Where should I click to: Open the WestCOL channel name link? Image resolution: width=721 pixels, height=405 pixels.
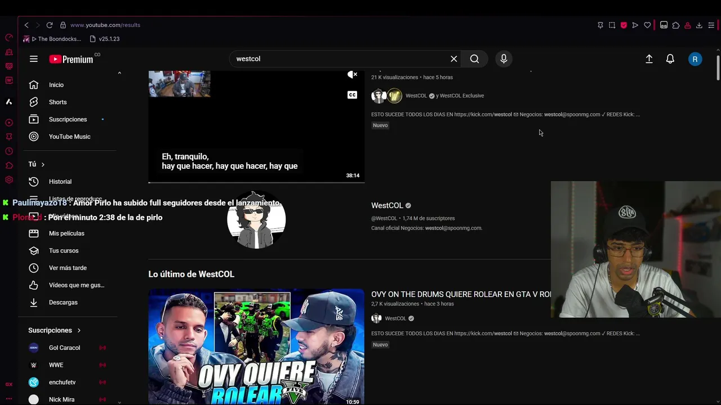[x=387, y=206]
